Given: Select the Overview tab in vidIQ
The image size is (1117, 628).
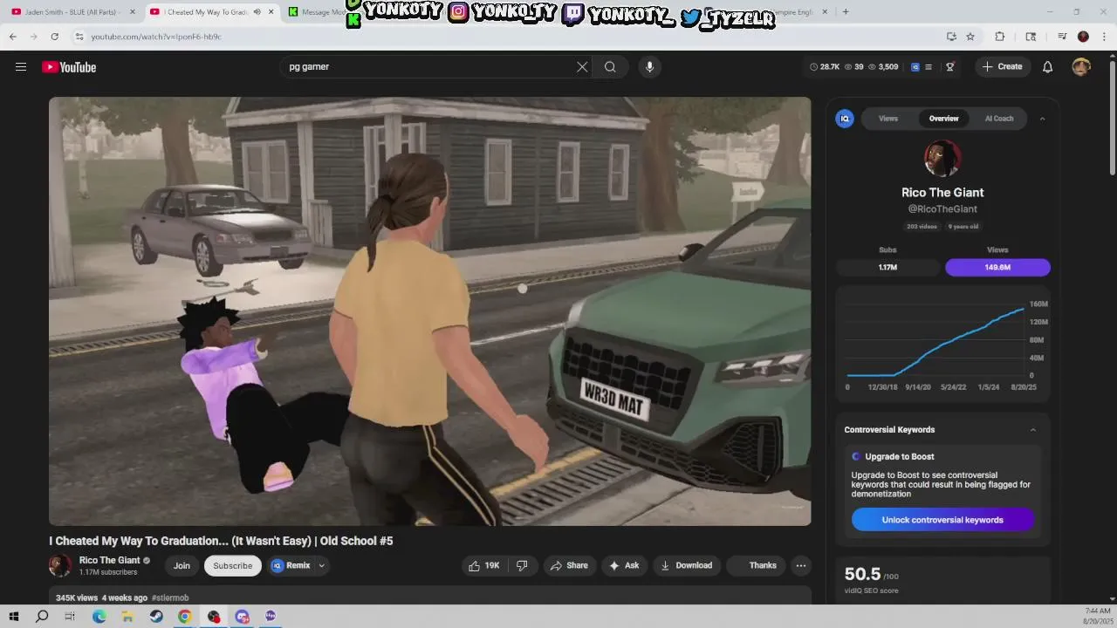Looking at the screenshot, I should tap(943, 119).
